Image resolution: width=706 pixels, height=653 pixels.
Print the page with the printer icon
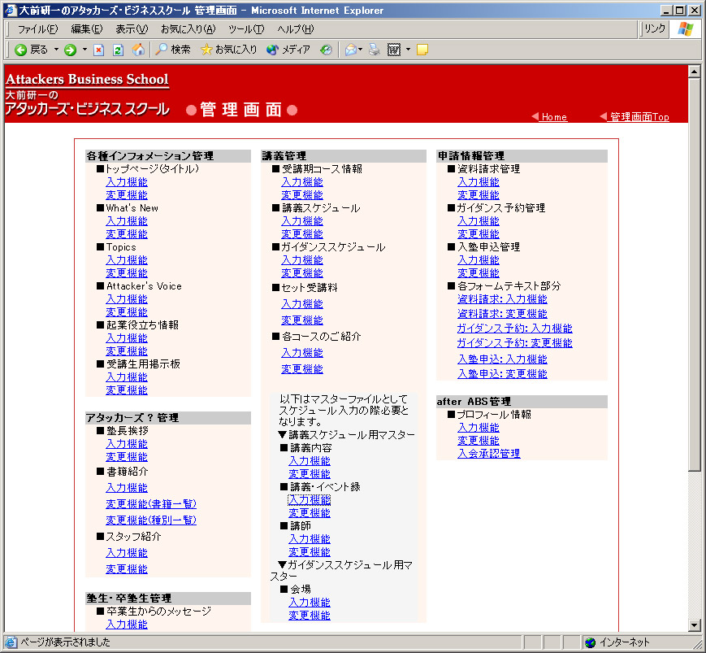coord(375,50)
